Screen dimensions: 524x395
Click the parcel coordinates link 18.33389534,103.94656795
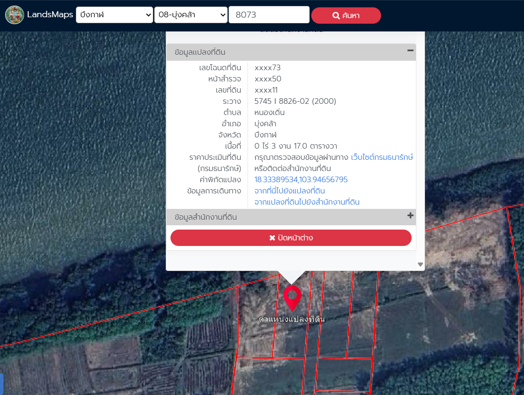301,180
